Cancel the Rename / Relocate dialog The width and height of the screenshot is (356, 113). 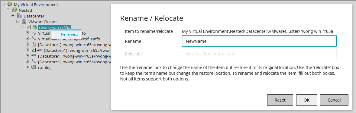click(334, 100)
